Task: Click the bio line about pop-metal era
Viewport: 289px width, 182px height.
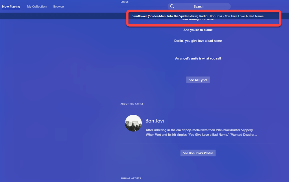Action: [199, 130]
